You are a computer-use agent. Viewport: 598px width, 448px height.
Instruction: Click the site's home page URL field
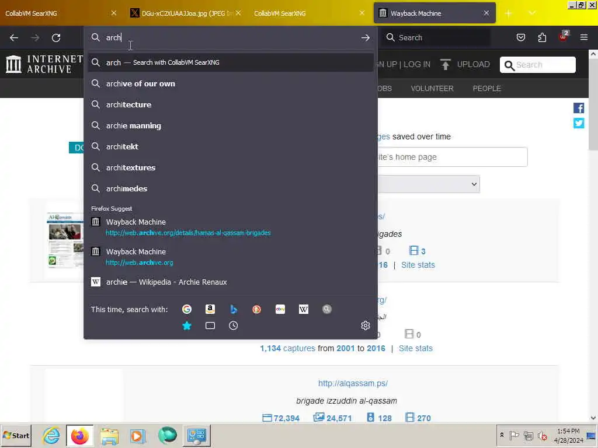[453, 157]
